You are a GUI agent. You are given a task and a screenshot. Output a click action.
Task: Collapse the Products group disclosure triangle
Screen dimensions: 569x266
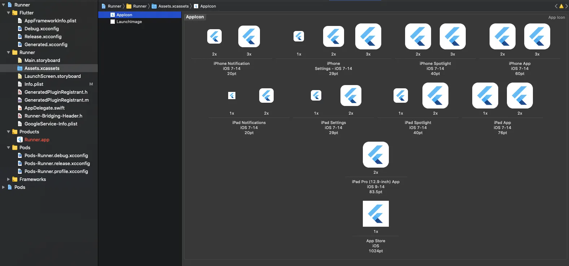pos(9,132)
